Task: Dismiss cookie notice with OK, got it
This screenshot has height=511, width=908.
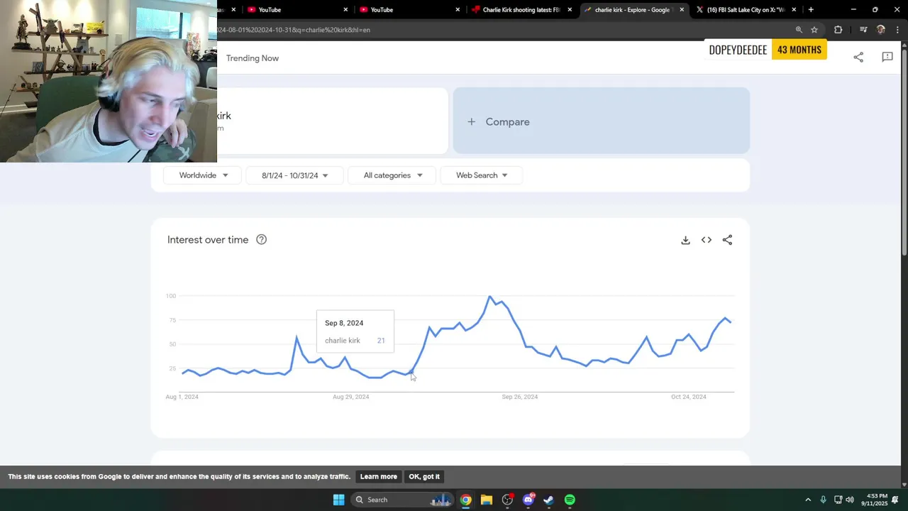Action: [424, 476]
